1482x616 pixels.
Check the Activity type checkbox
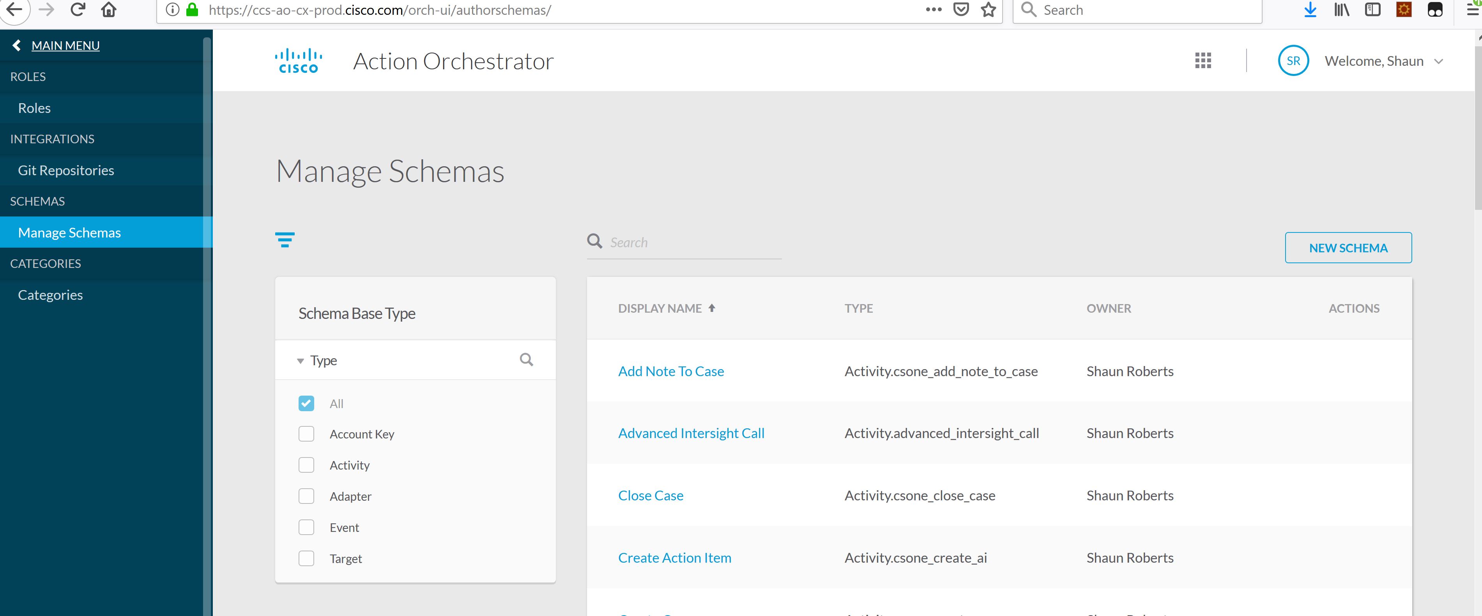[x=306, y=465]
